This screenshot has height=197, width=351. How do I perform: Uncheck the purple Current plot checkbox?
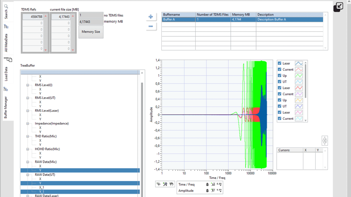tap(280, 94)
